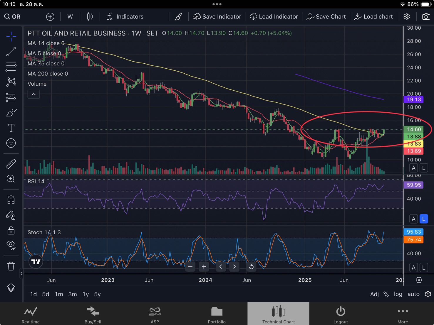The image size is (434, 325).
Task: Open go-to-date target icon on time axis
Action: 419,280
